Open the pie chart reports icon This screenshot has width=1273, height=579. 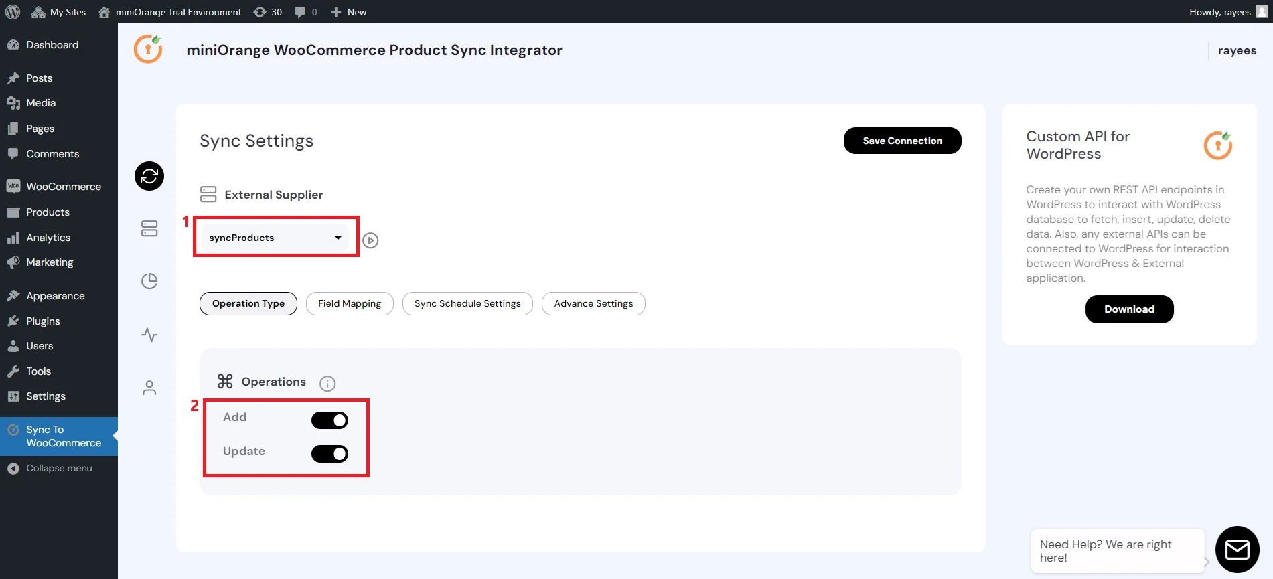(x=149, y=281)
